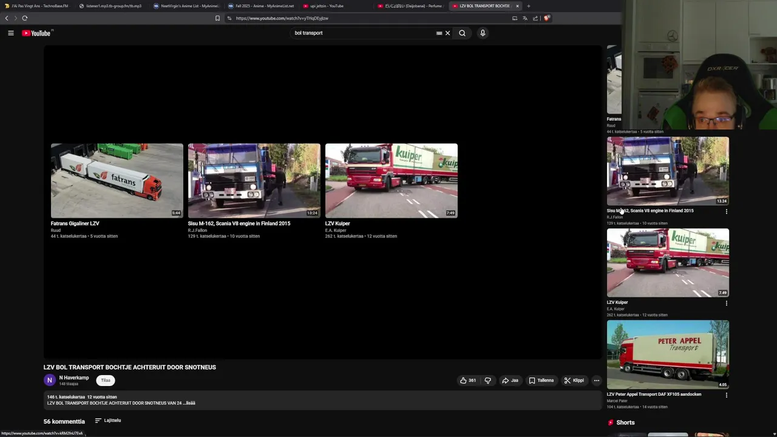Expand description with ...lisää
Screen dimensions: 777x437
click(189, 403)
